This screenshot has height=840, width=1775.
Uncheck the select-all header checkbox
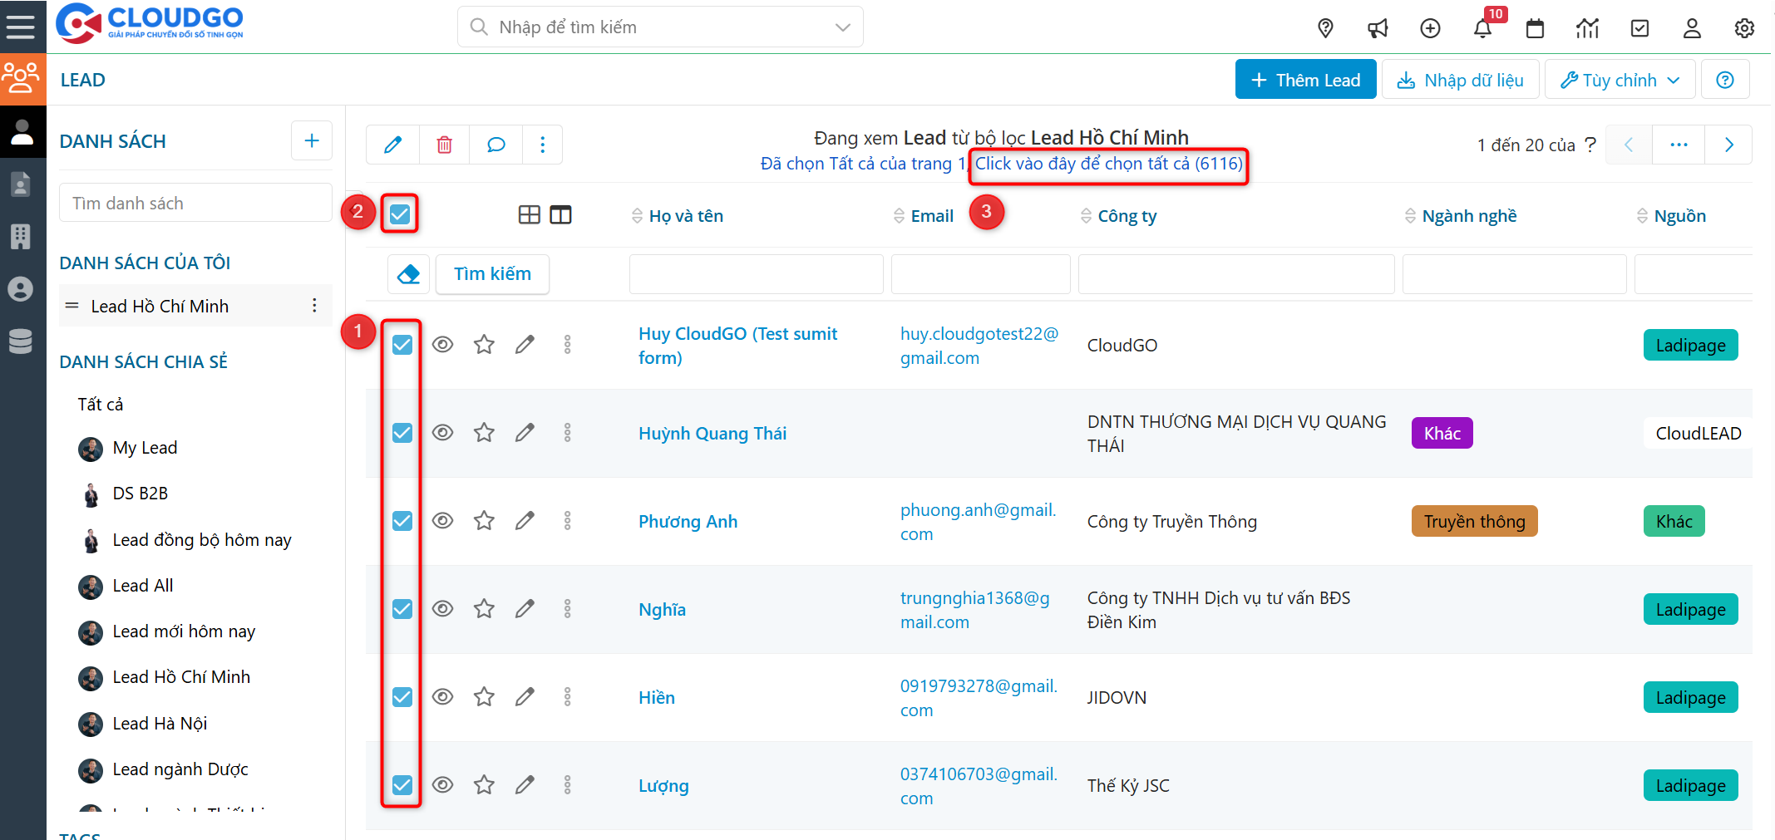tap(400, 214)
